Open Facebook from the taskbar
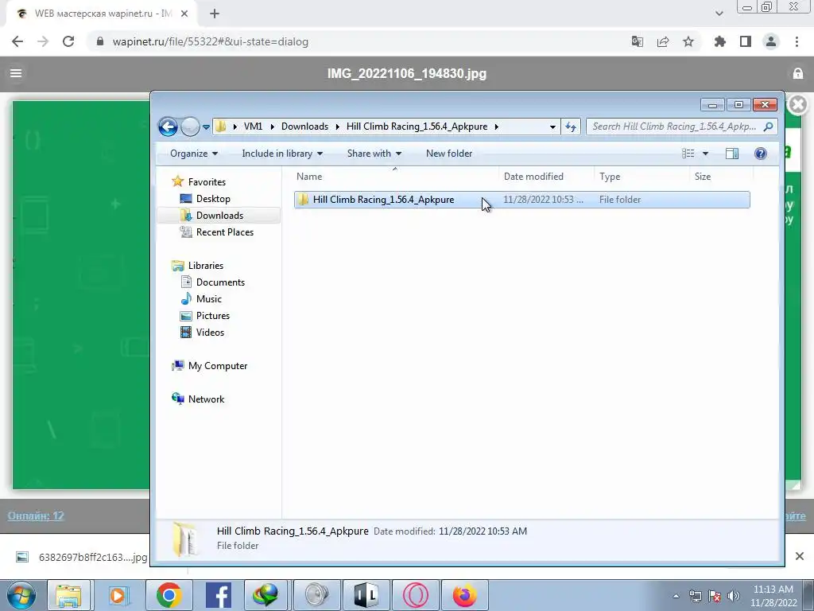Viewport: 814px width, 611px height. click(x=218, y=595)
